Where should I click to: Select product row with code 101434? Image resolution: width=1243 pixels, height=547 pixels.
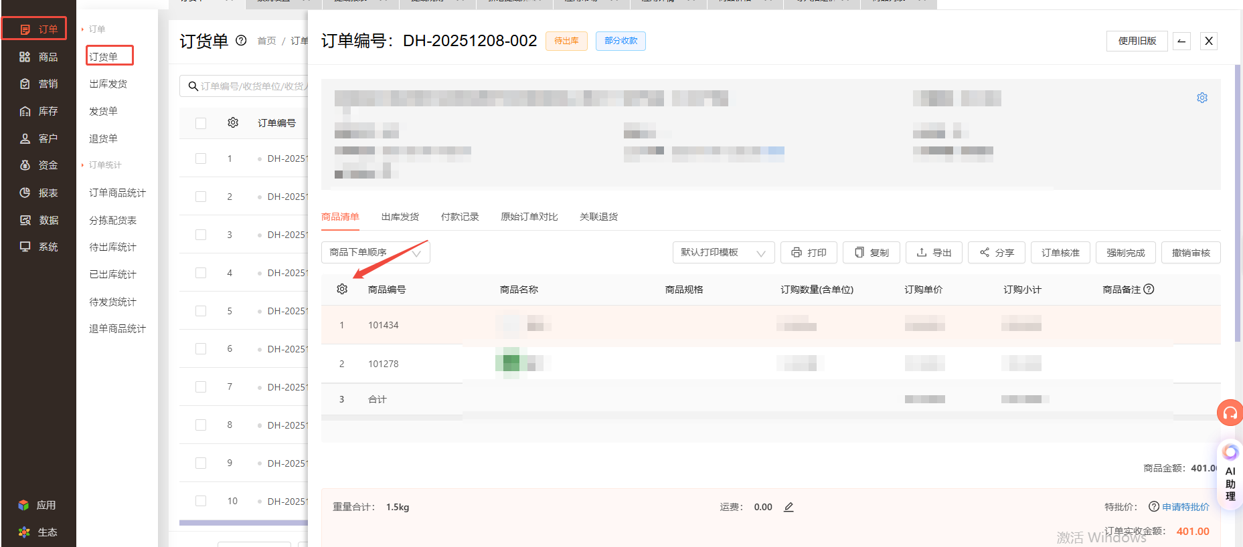pyautogui.click(x=770, y=325)
